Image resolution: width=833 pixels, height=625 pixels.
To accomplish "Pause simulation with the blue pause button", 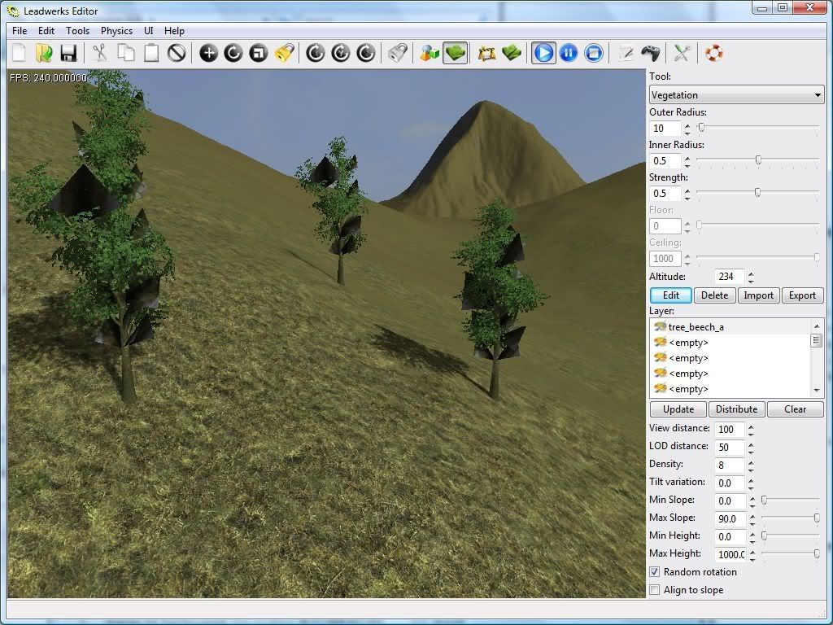I will tap(569, 53).
